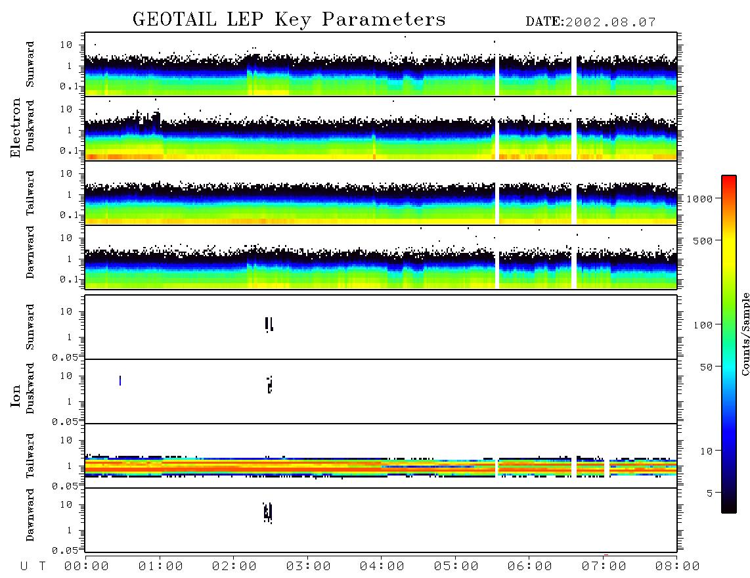Select the Ion 'Duskward' axis label
Image resolution: width=750 pixels, height=578 pixels.
(x=30, y=388)
